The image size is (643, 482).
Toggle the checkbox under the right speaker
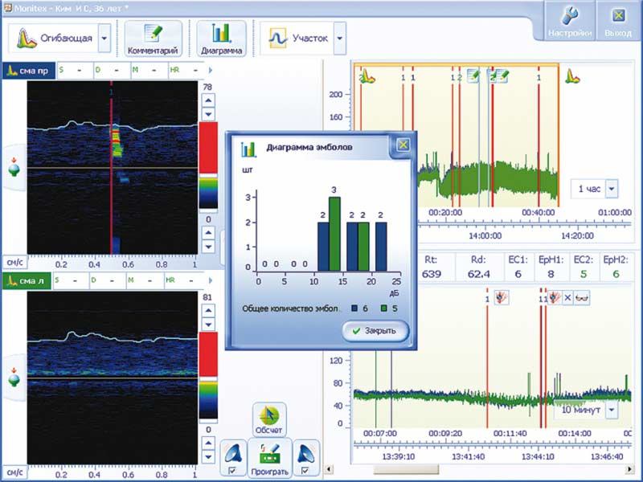pyautogui.click(x=305, y=471)
